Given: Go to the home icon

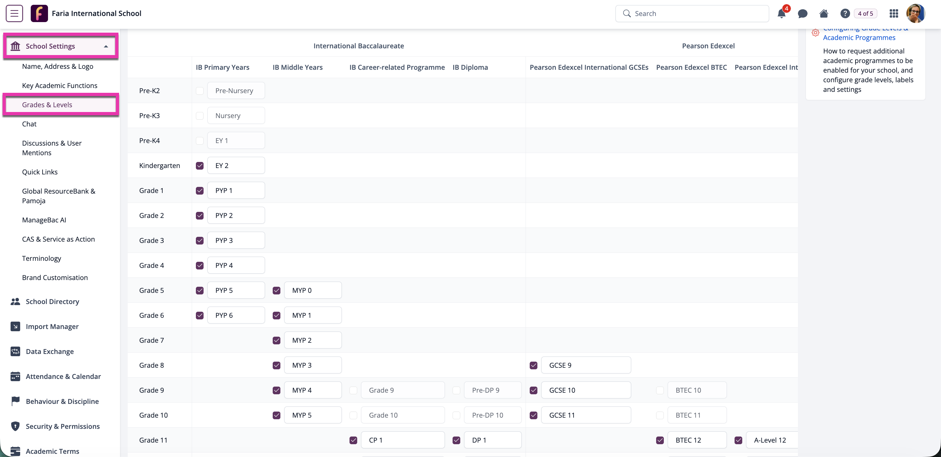Looking at the screenshot, I should pyautogui.click(x=824, y=13).
